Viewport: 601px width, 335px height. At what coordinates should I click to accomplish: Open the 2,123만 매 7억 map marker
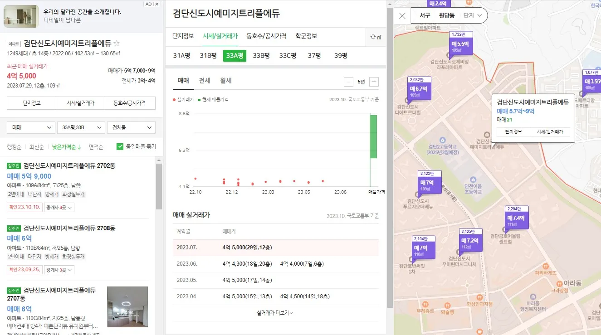click(x=429, y=182)
